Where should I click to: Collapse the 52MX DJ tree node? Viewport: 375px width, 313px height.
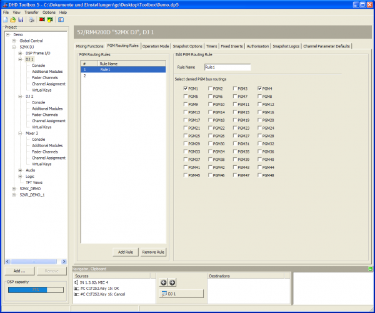click(x=14, y=47)
